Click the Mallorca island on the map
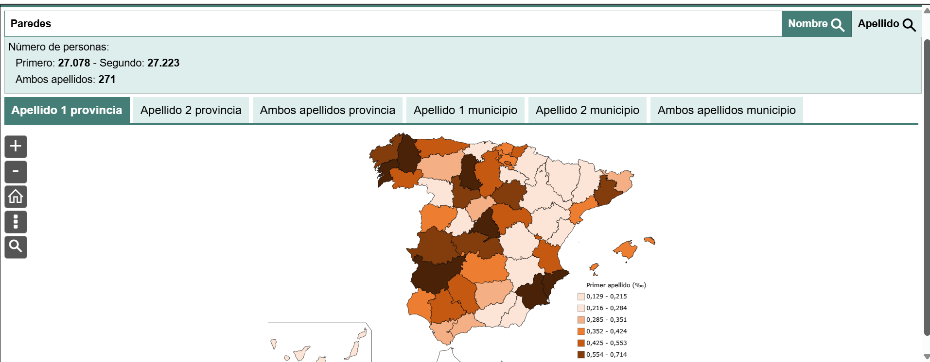The image size is (930, 362). 626,250
